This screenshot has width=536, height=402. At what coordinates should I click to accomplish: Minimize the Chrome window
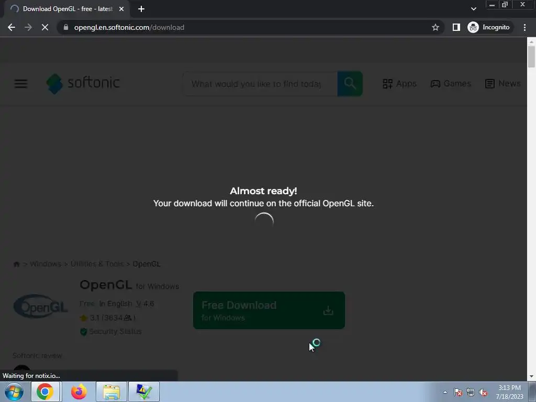click(x=492, y=5)
